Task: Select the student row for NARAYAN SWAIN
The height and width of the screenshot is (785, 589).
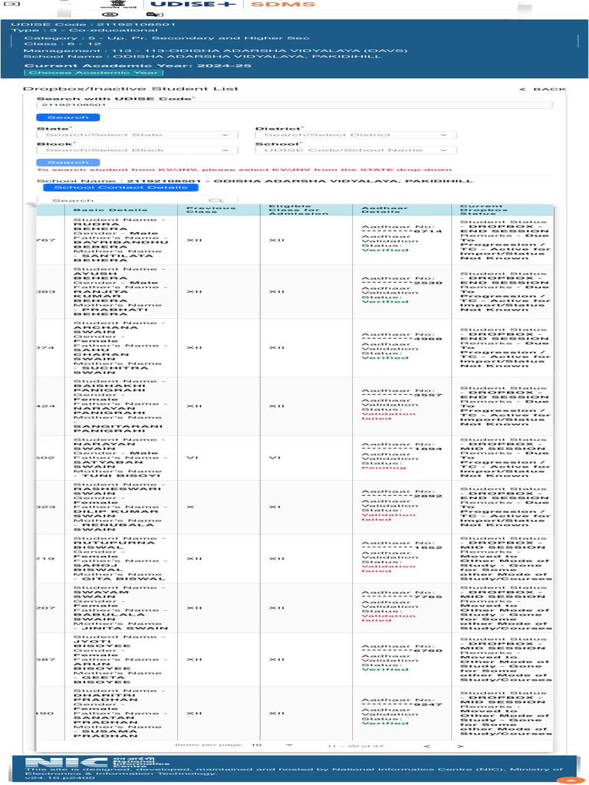Action: [x=294, y=458]
